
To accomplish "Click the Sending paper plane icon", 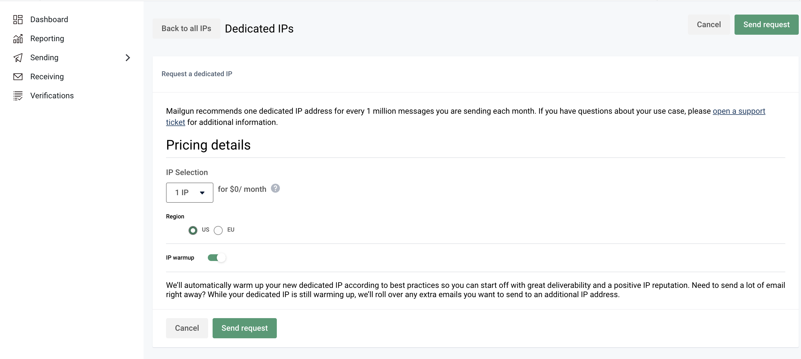I will (x=18, y=58).
